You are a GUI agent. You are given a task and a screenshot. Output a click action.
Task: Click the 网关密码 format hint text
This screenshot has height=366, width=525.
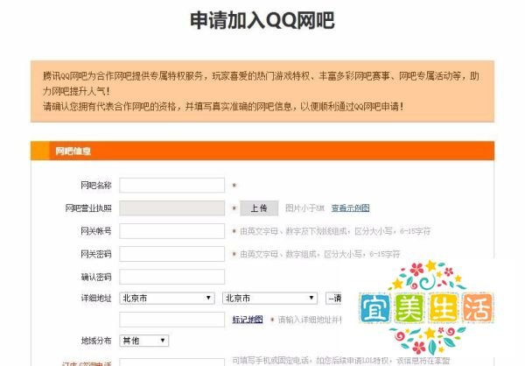[319, 254]
